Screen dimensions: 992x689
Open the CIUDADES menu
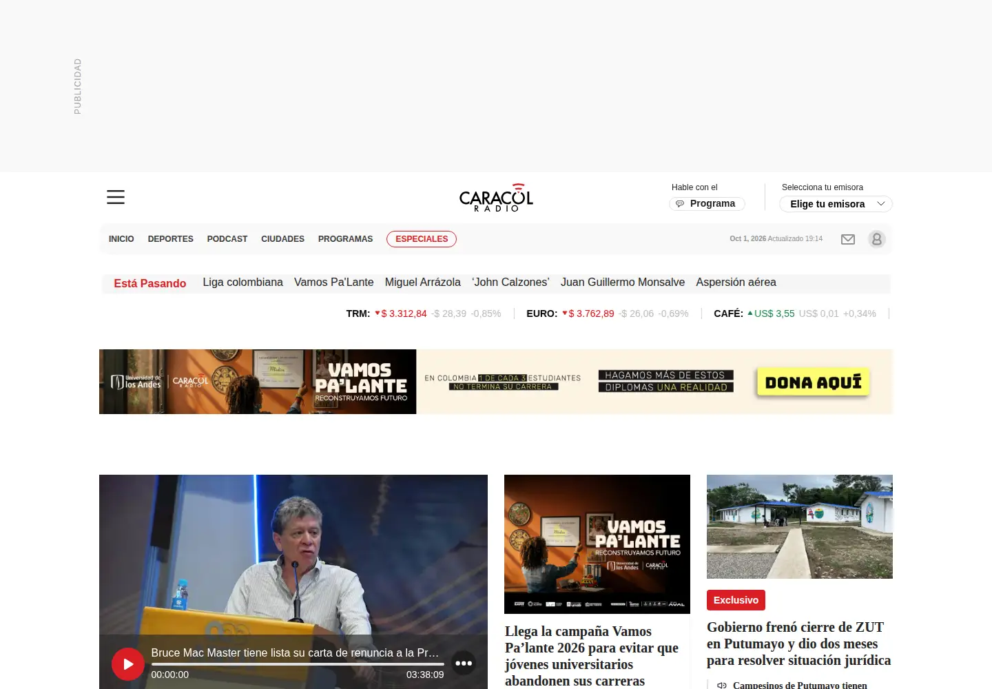click(282, 239)
